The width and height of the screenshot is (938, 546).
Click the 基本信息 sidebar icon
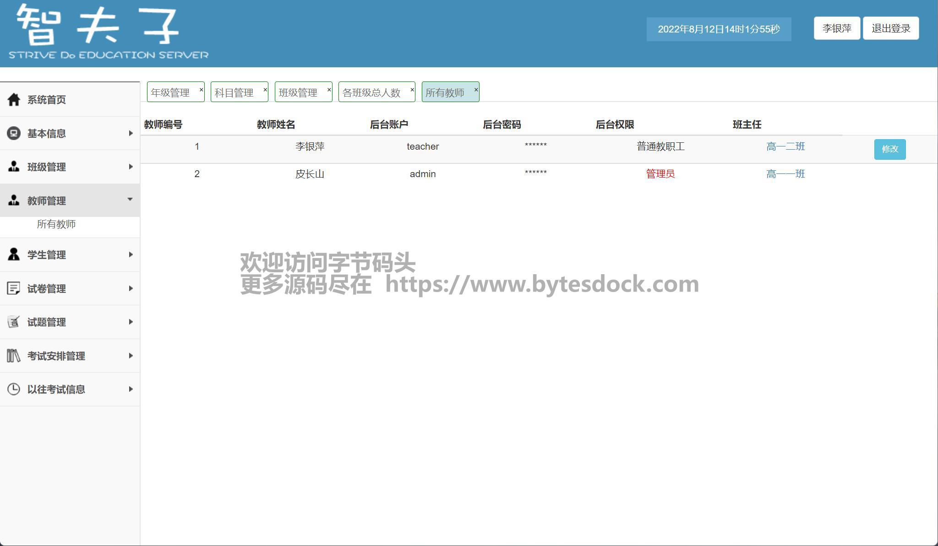(14, 133)
